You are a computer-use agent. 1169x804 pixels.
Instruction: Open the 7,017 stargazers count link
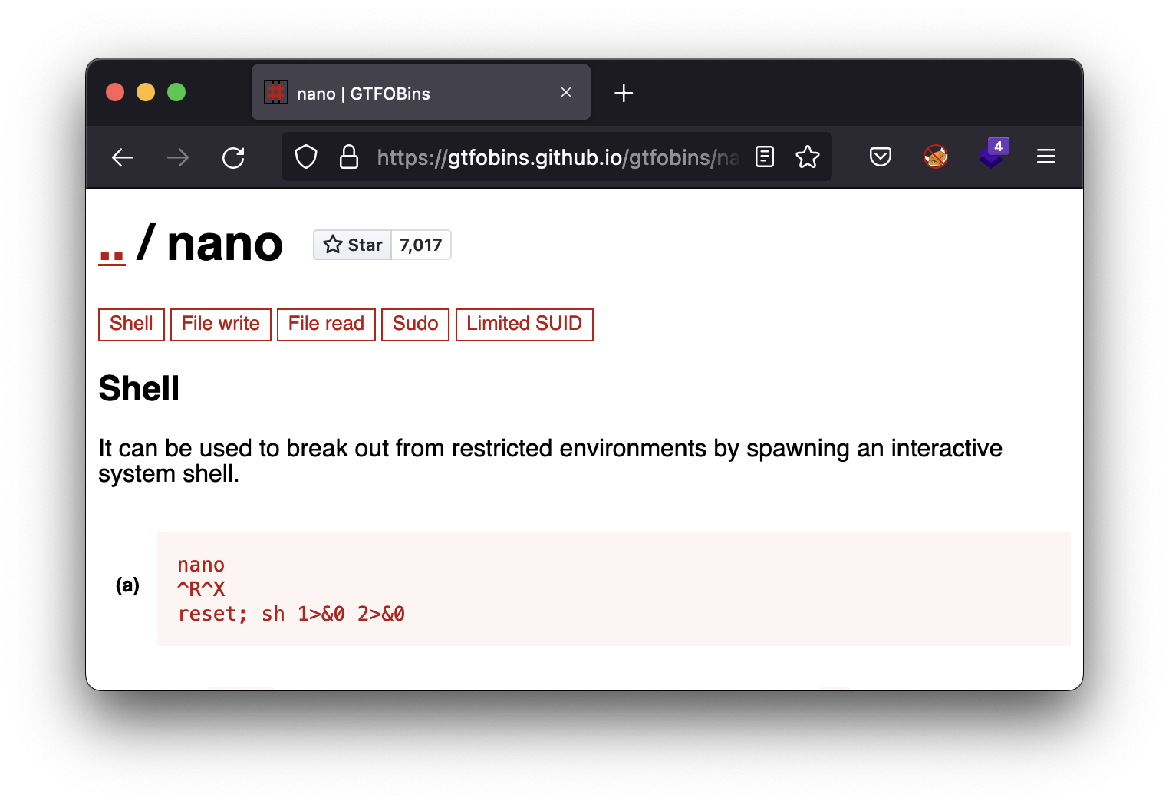click(x=421, y=245)
